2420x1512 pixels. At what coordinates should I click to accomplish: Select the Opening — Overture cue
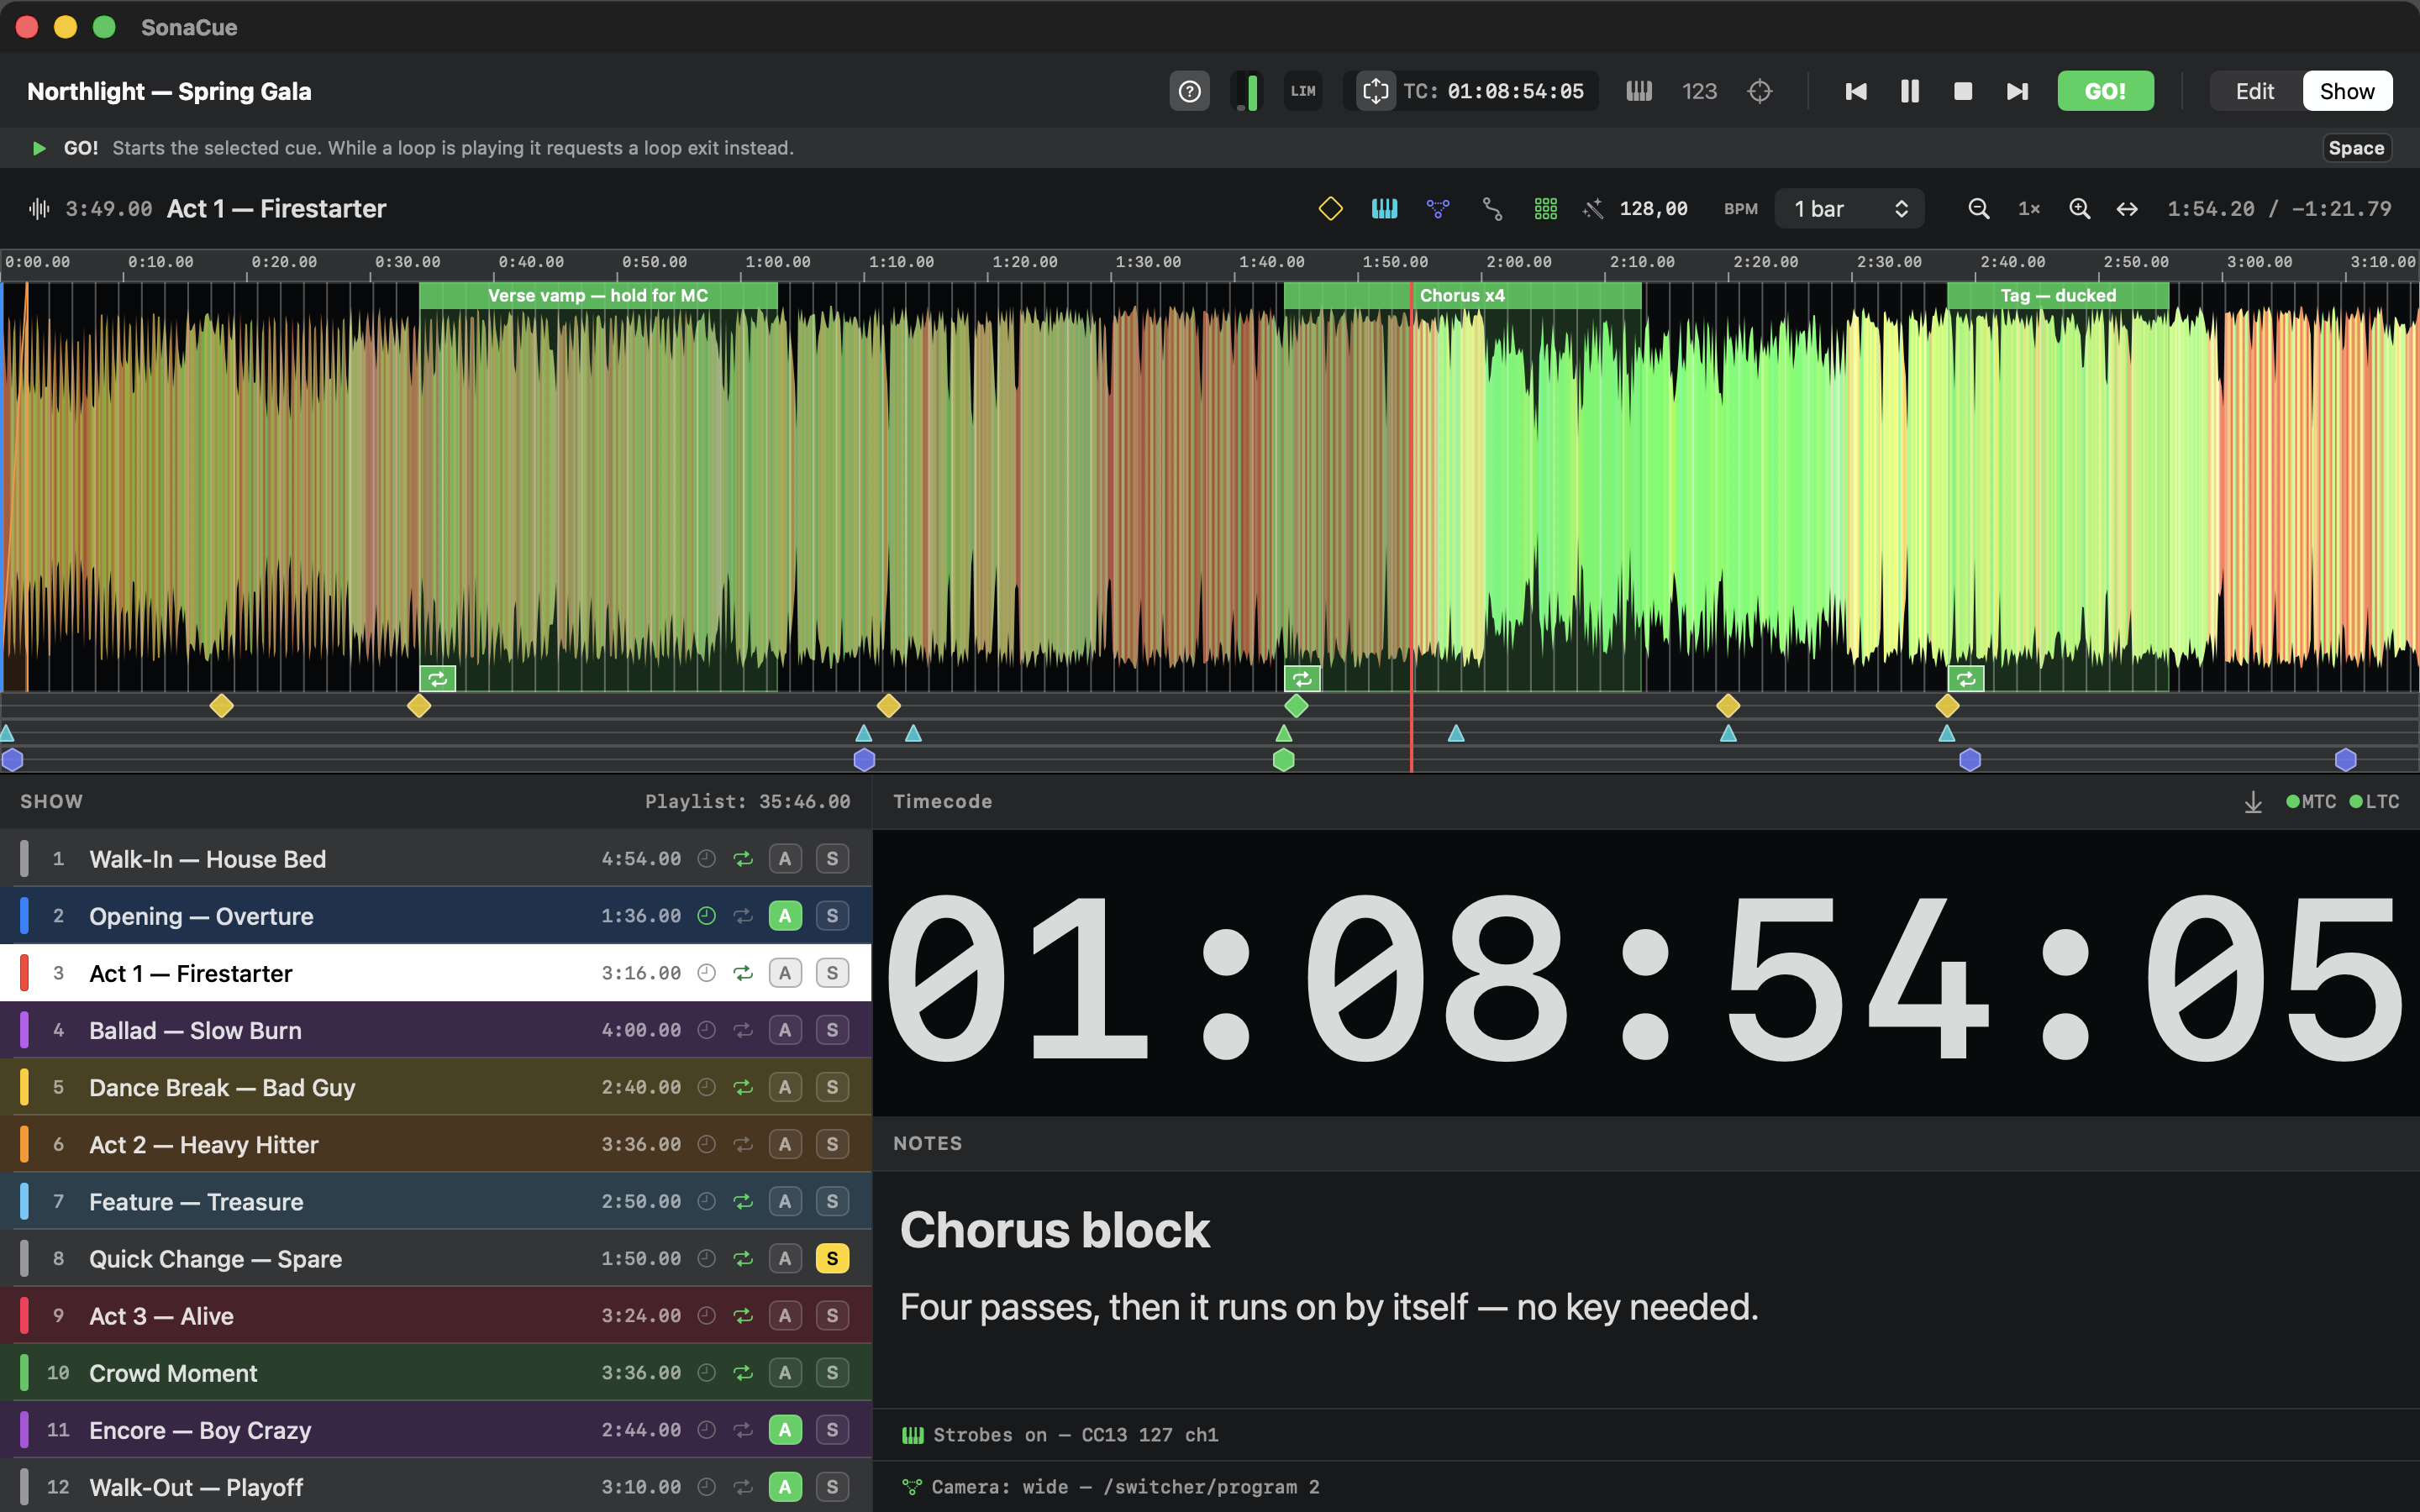pos(436,915)
